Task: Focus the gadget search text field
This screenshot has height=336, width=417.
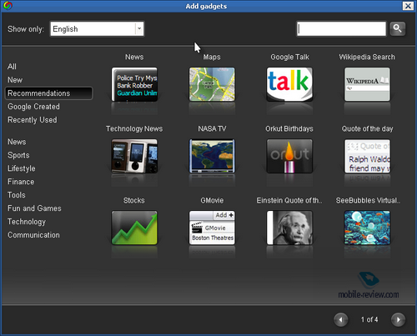Action: 341,28
